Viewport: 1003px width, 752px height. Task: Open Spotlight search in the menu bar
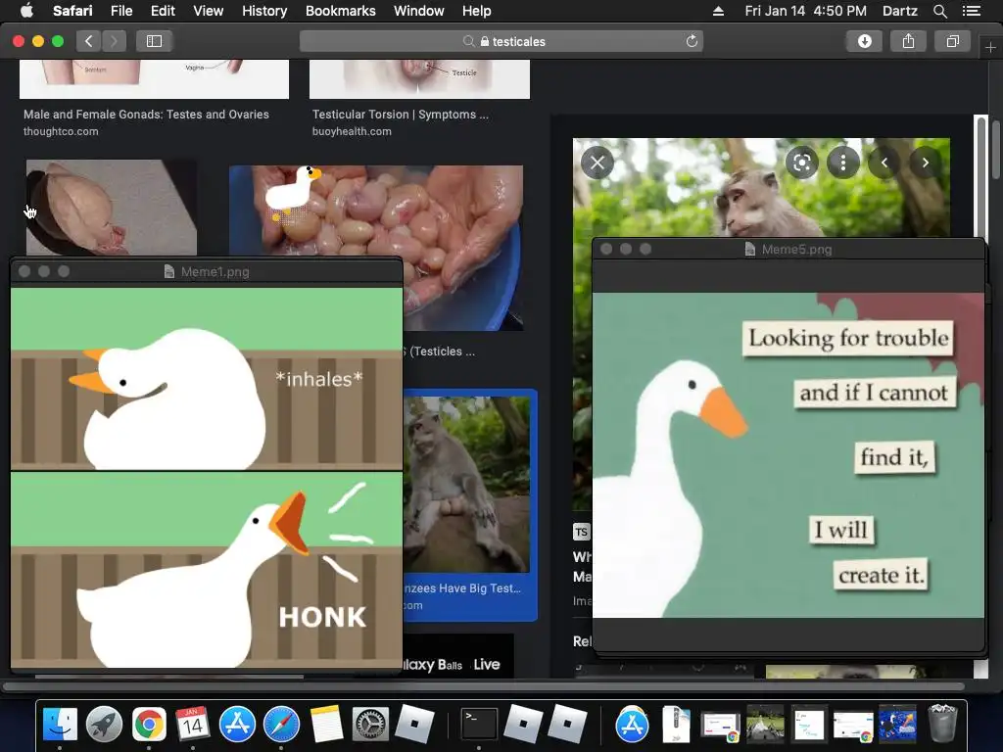tap(939, 11)
